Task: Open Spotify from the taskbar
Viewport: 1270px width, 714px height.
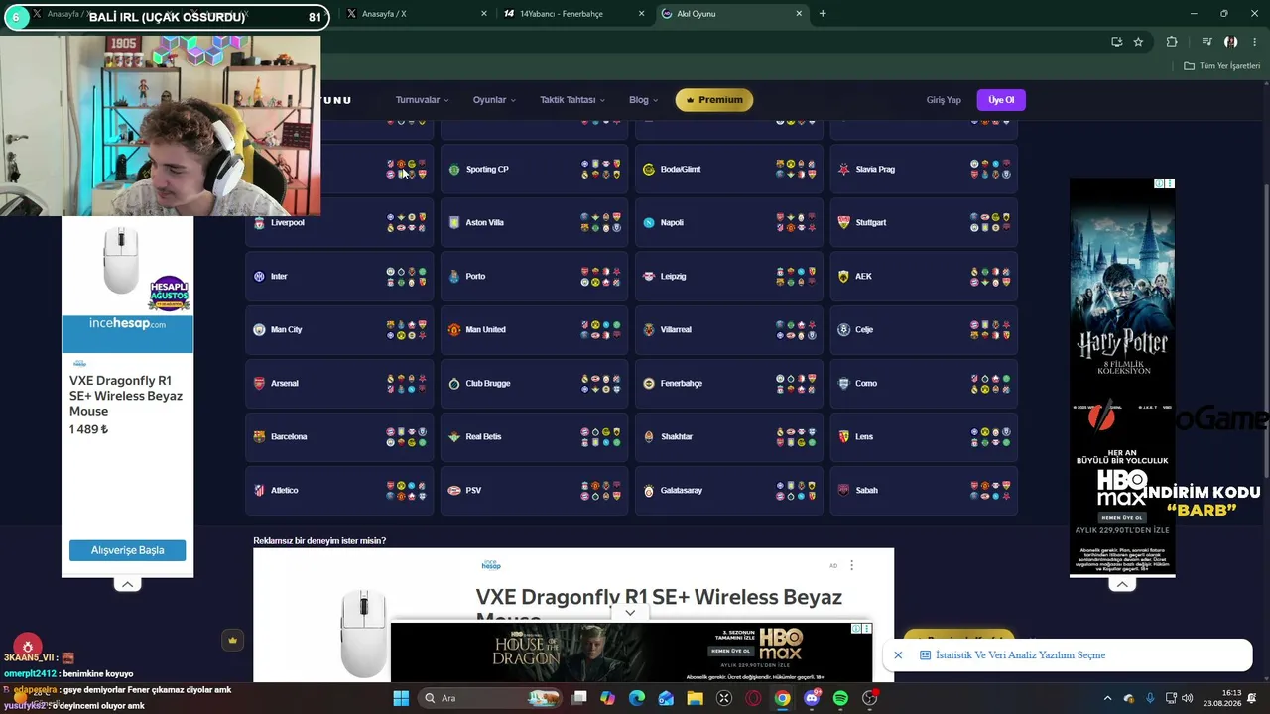Action: click(841, 698)
